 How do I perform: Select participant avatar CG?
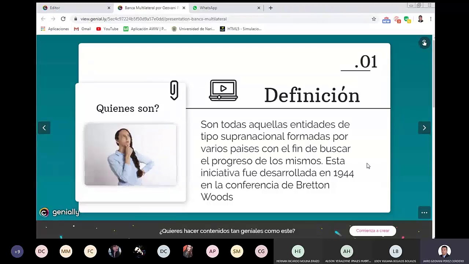[x=261, y=252]
